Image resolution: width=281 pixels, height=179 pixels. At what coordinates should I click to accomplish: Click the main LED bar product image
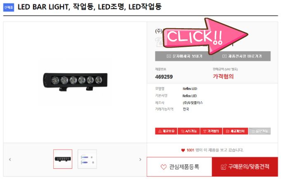pyautogui.click(x=75, y=82)
